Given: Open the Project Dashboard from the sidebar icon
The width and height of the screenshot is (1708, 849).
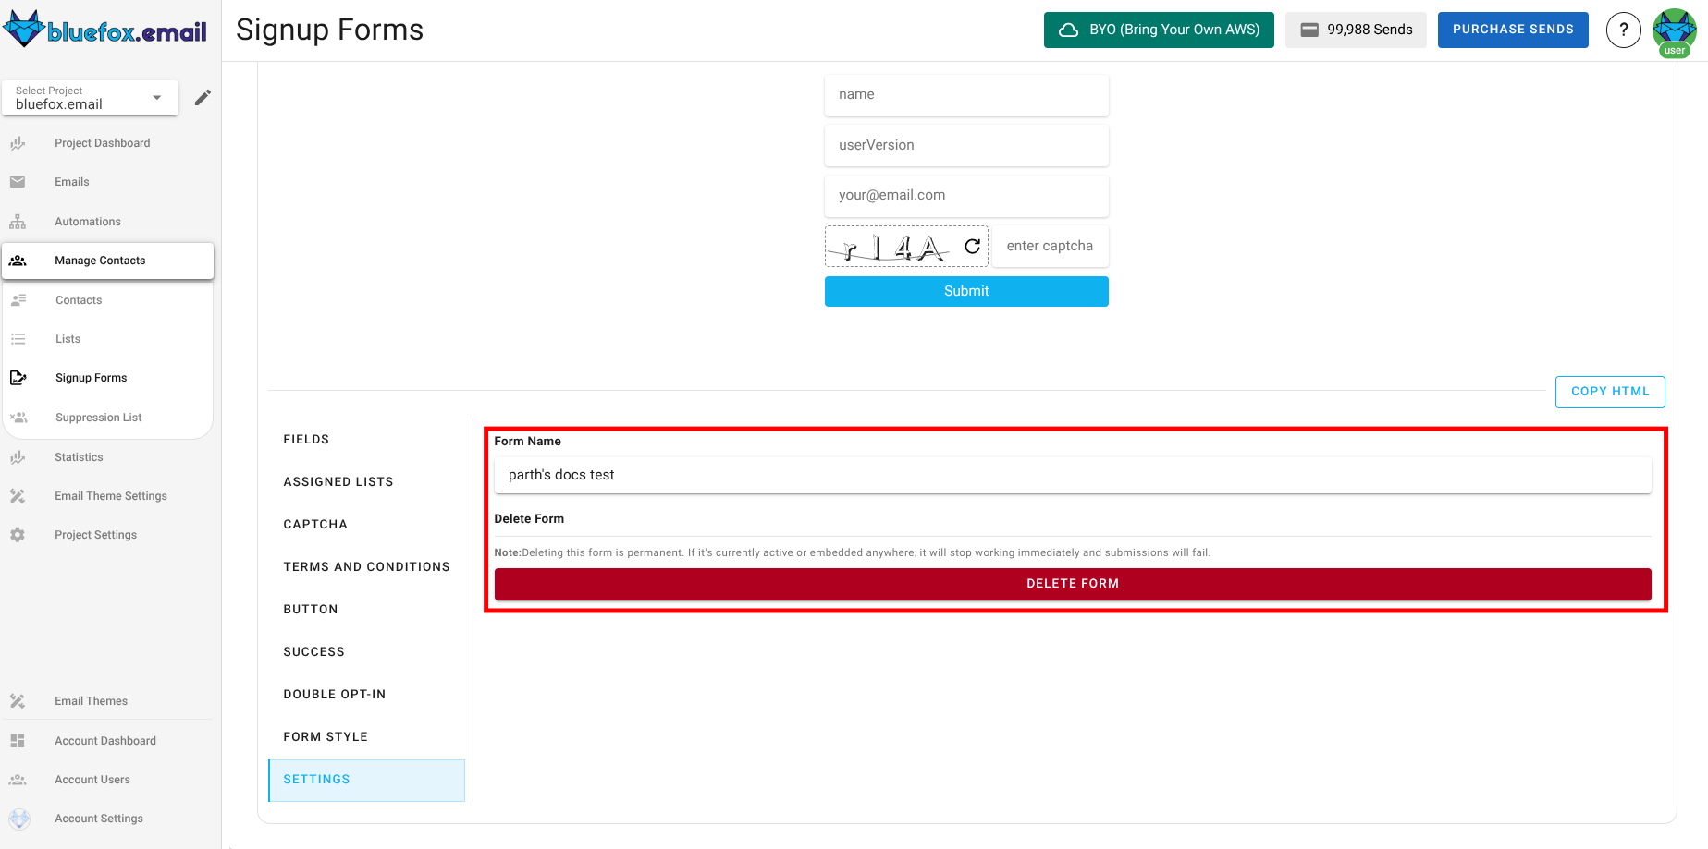Looking at the screenshot, I should point(18,143).
